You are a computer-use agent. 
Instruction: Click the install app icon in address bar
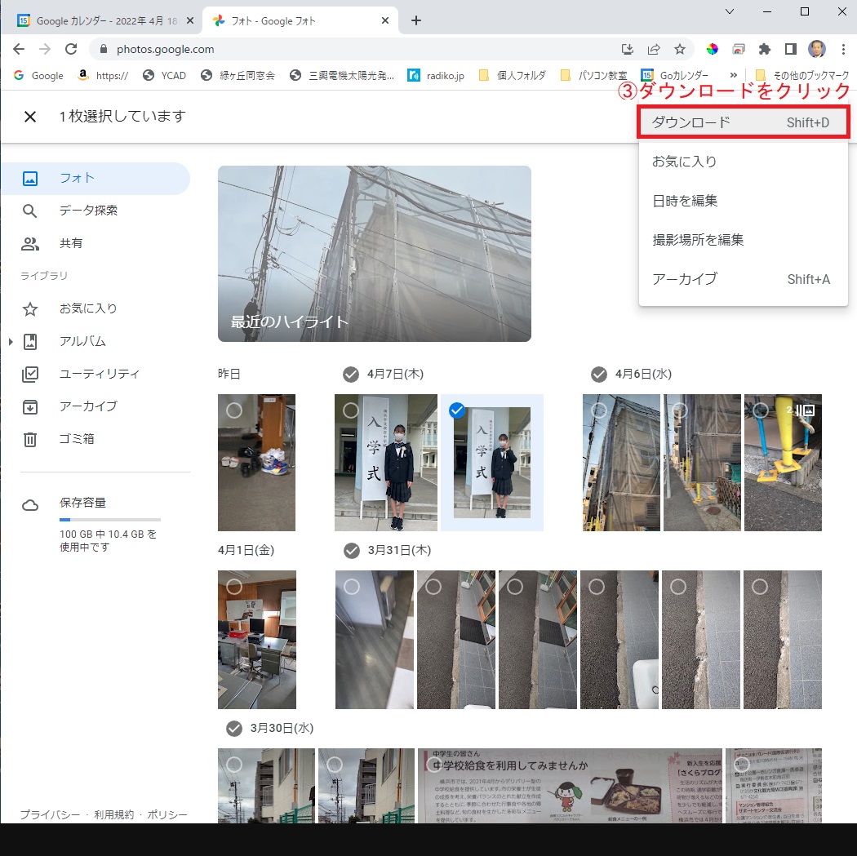point(628,50)
